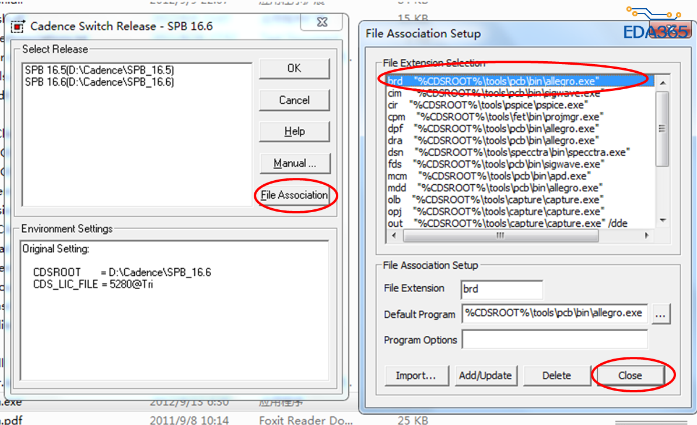Click the Import... button
Screen dimensions: 697x425
[x=416, y=375]
